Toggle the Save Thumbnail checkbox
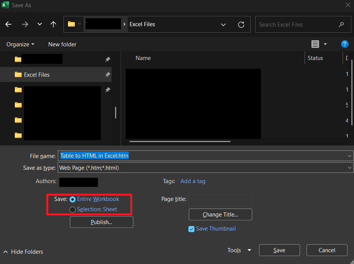This screenshot has height=264, width=354. coord(191,229)
